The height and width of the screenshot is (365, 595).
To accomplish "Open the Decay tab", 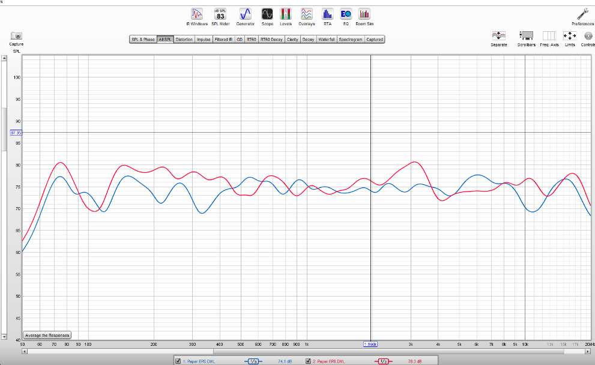I will coord(308,40).
